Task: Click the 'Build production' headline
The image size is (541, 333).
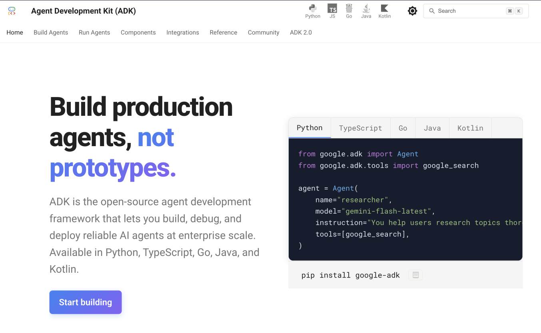Action: tap(141, 107)
